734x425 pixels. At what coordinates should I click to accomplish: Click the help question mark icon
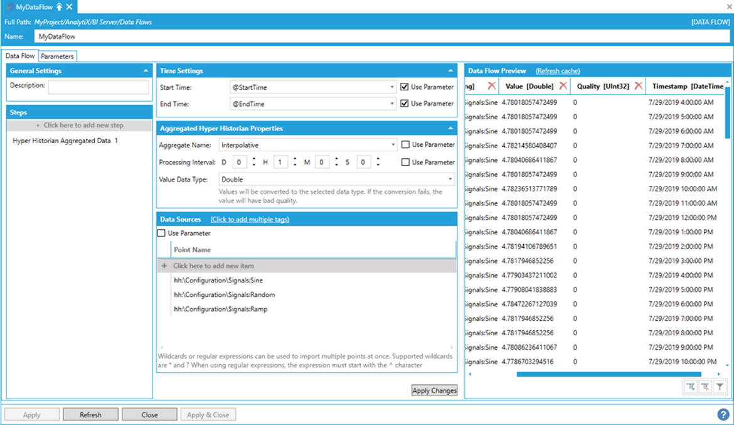tap(723, 414)
